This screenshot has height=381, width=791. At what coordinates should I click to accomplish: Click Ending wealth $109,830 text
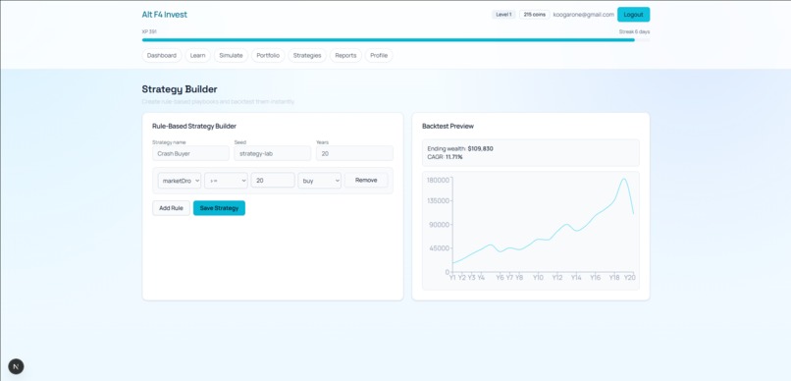(460, 149)
